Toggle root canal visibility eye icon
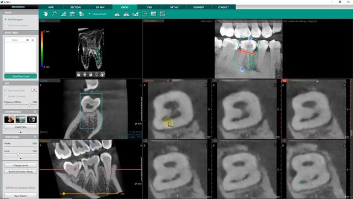Image resolution: width=353 pixels, height=199 pixels. pyautogui.click(x=33, y=40)
